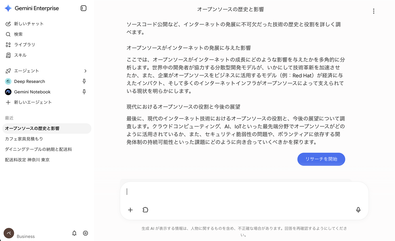Image resolution: width=395 pixels, height=241 pixels.
Task: Open the エージェント menu item
Action: pos(27,71)
